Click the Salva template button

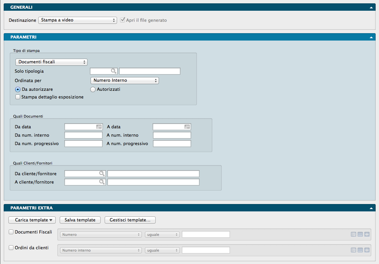[80, 220]
